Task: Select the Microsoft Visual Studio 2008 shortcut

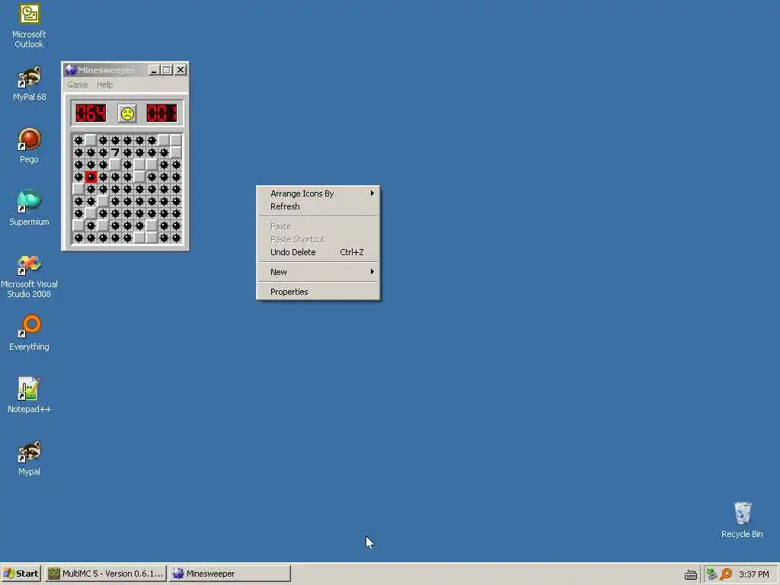Action: coord(29,276)
